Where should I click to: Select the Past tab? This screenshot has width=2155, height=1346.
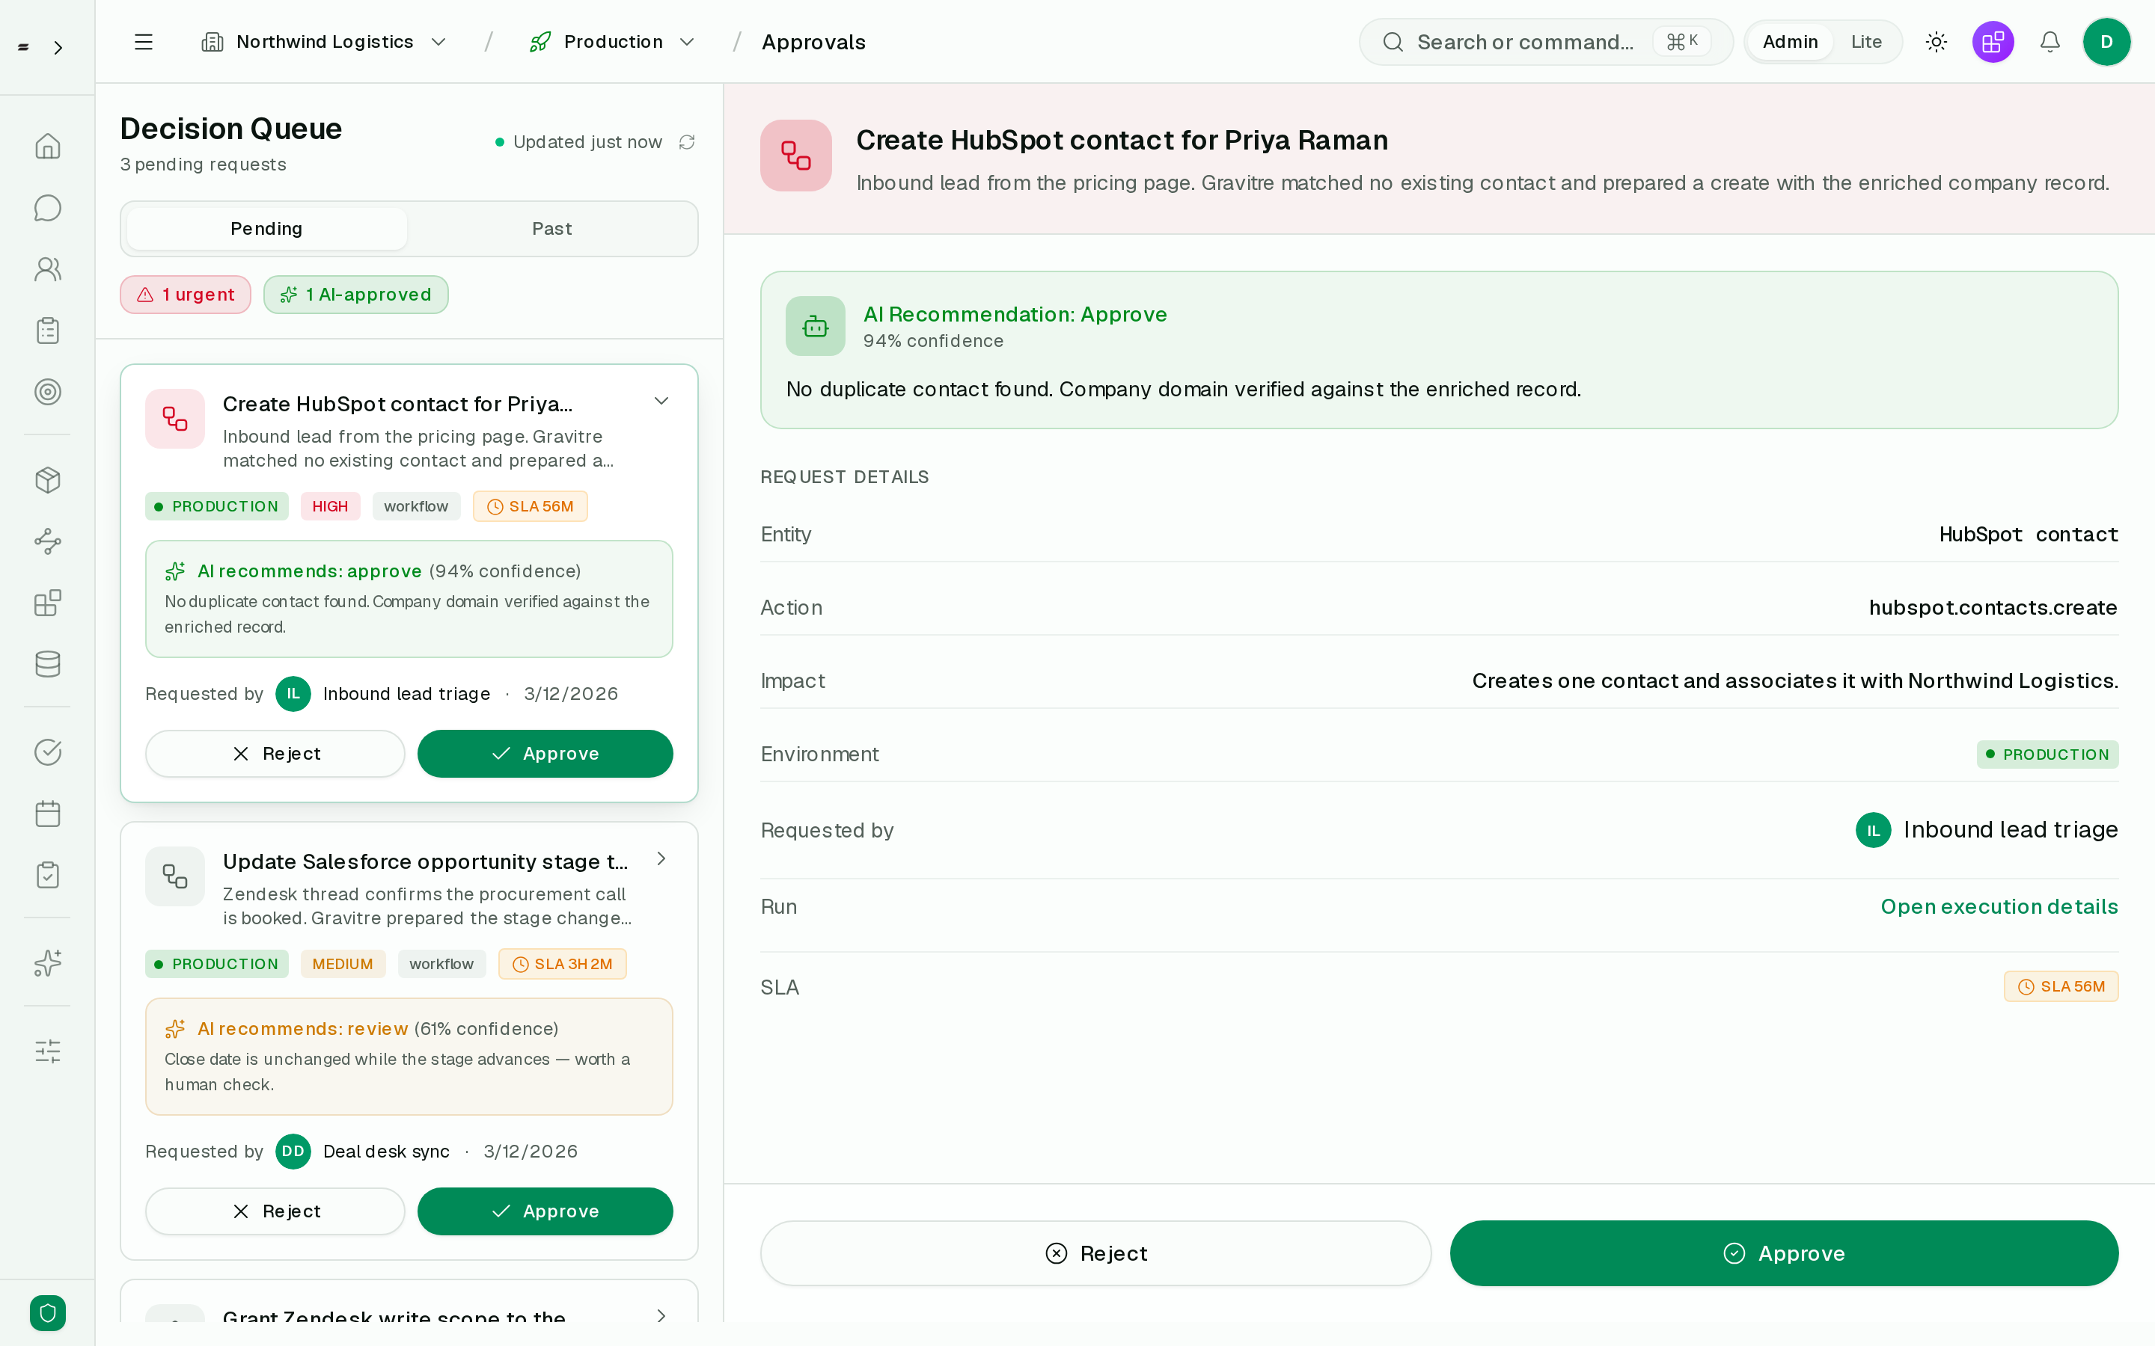[x=551, y=229]
